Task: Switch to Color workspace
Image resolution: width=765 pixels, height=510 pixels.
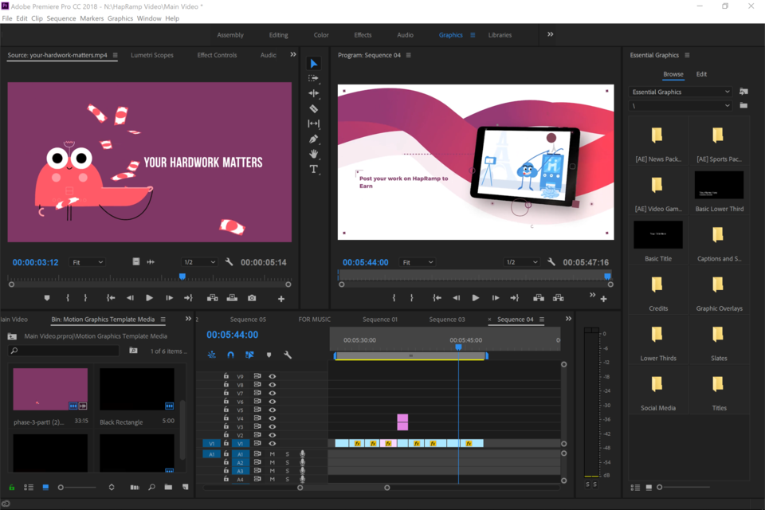Action: pyautogui.click(x=321, y=35)
